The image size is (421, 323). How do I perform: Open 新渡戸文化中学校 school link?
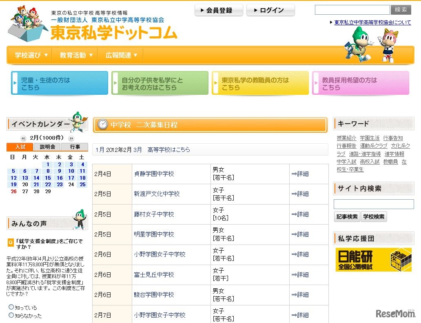coord(157,194)
